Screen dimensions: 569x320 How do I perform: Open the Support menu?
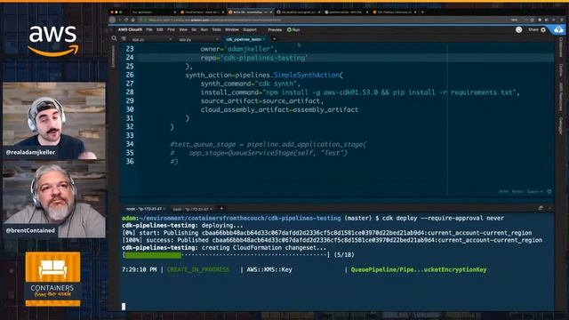click(x=250, y=29)
